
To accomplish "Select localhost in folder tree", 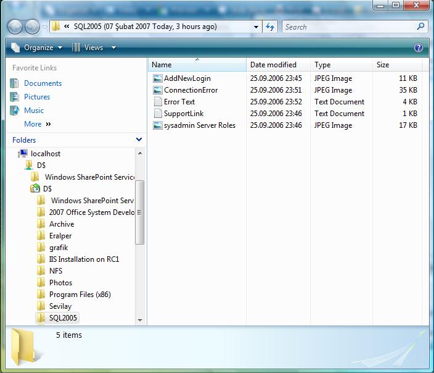I will [x=46, y=154].
